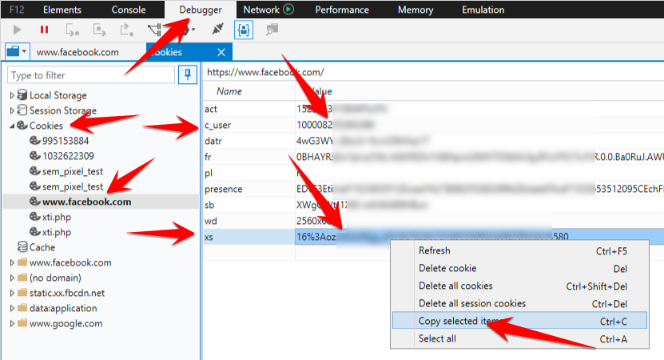Screen dimensions: 664x360
Task: Click the Cookies node cookie icon
Action: (x=22, y=126)
